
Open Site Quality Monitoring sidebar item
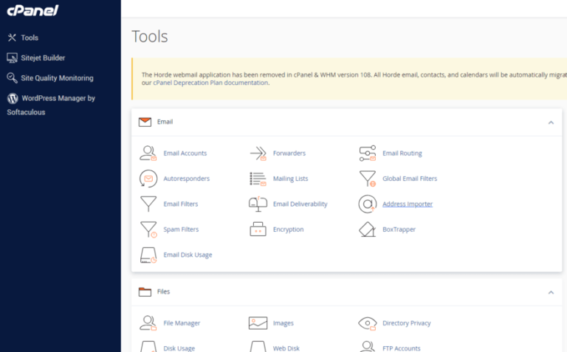point(56,77)
